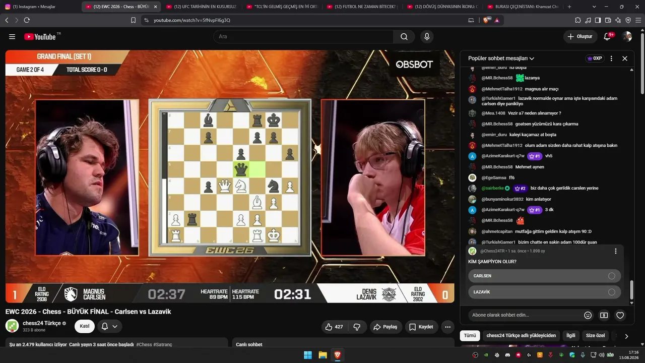
Task: Open Brave Wallet icon
Action: coord(608,20)
